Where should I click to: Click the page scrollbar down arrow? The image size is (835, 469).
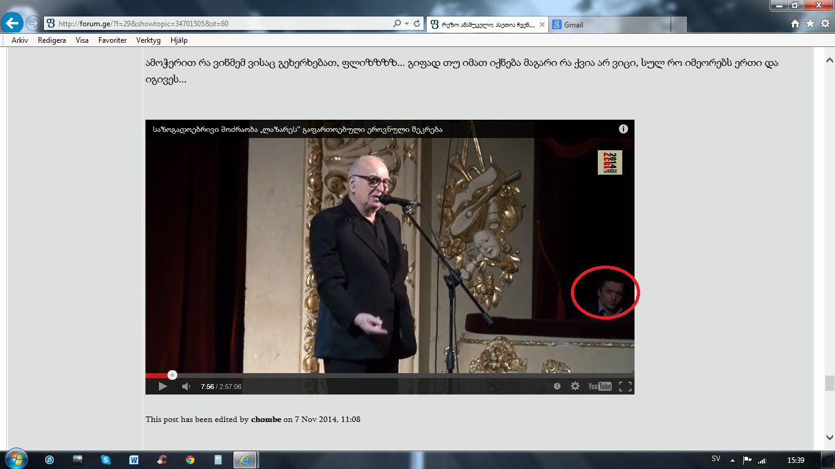coord(829,438)
